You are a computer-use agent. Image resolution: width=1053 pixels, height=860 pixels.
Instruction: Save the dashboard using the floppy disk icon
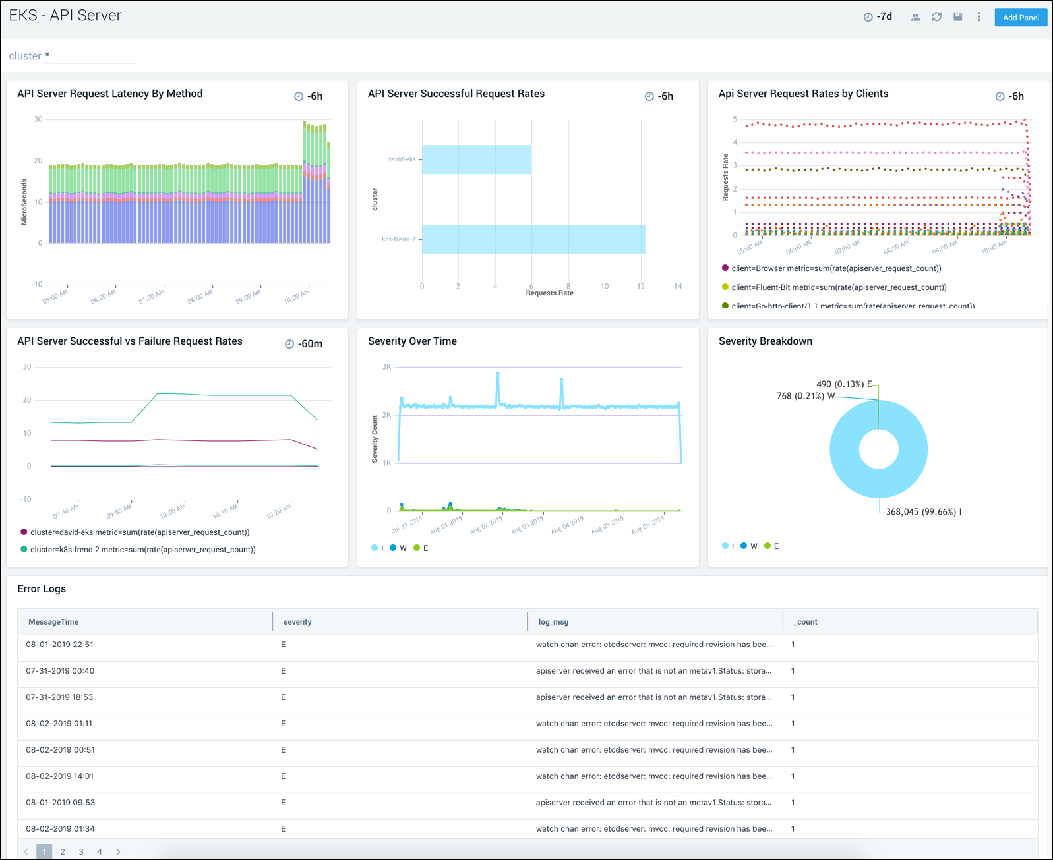pyautogui.click(x=957, y=17)
